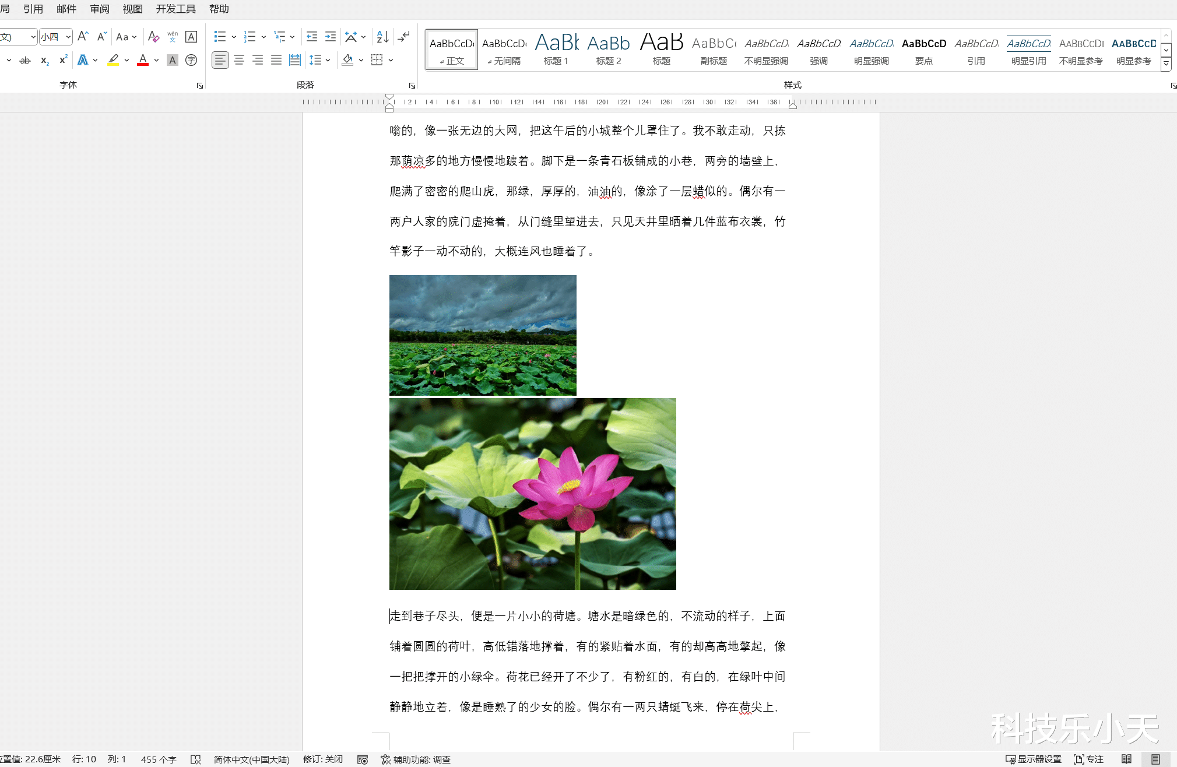The height and width of the screenshot is (767, 1177).
Task: Toggle center alignment
Action: pos(239,60)
